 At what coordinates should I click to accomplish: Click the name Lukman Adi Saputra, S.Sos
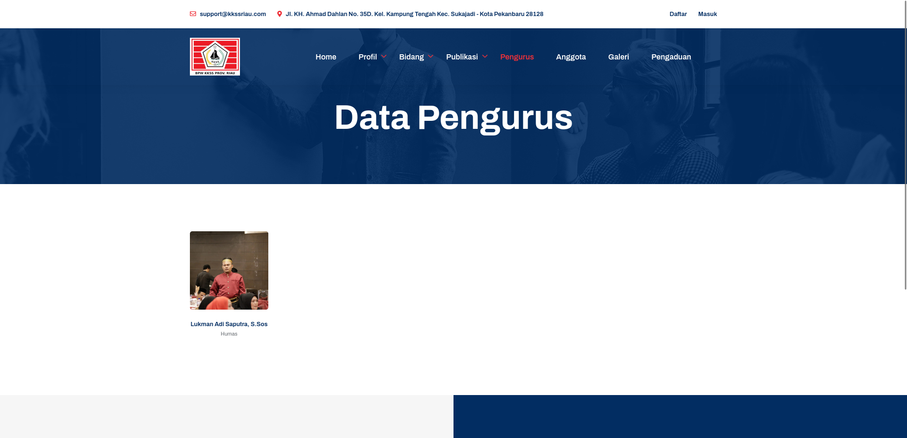point(229,324)
